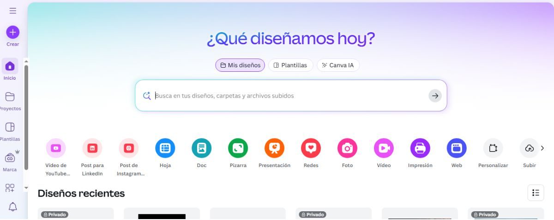Click Personalizar custom size icon
Screen dimensions: 554x220
(x=493, y=148)
